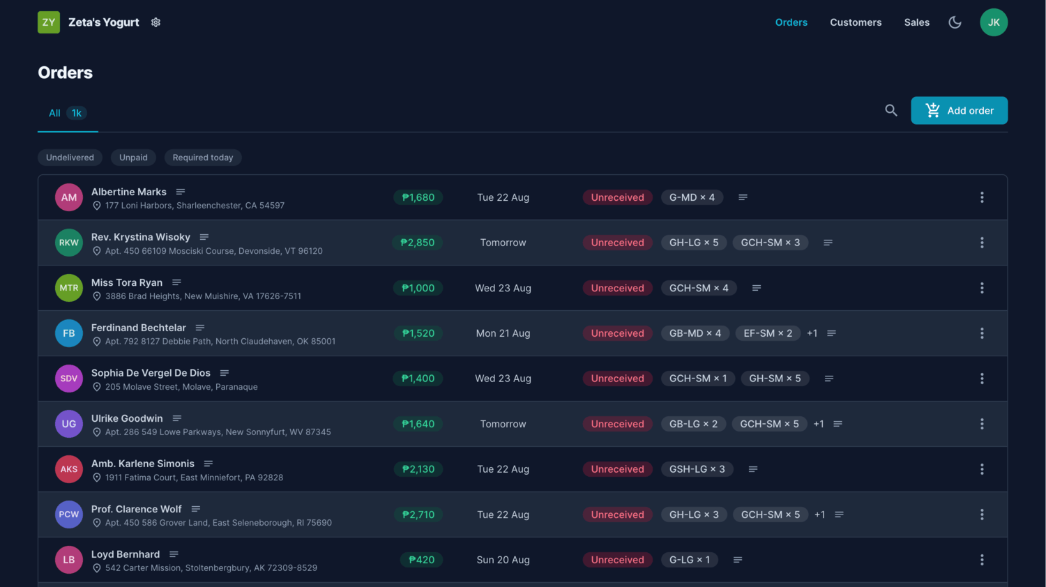Click the Add order button

pyautogui.click(x=959, y=110)
